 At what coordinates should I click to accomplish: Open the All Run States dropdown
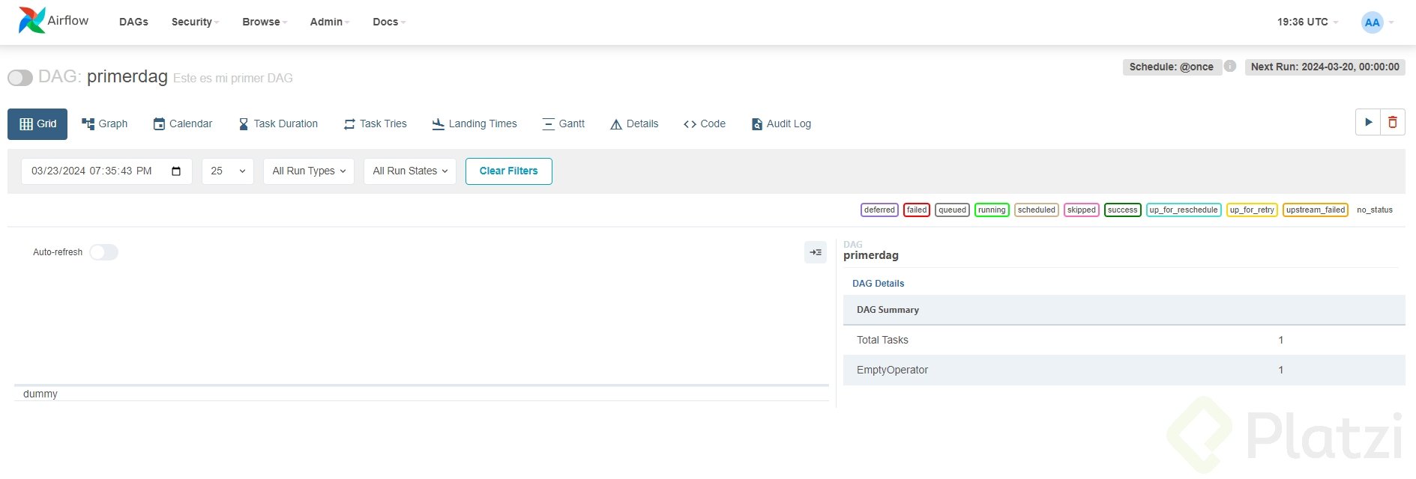click(410, 171)
